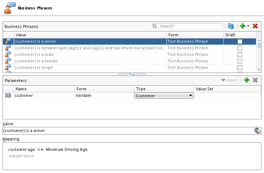Click the translation icon in Value field
264x173 pixels.
point(257,131)
